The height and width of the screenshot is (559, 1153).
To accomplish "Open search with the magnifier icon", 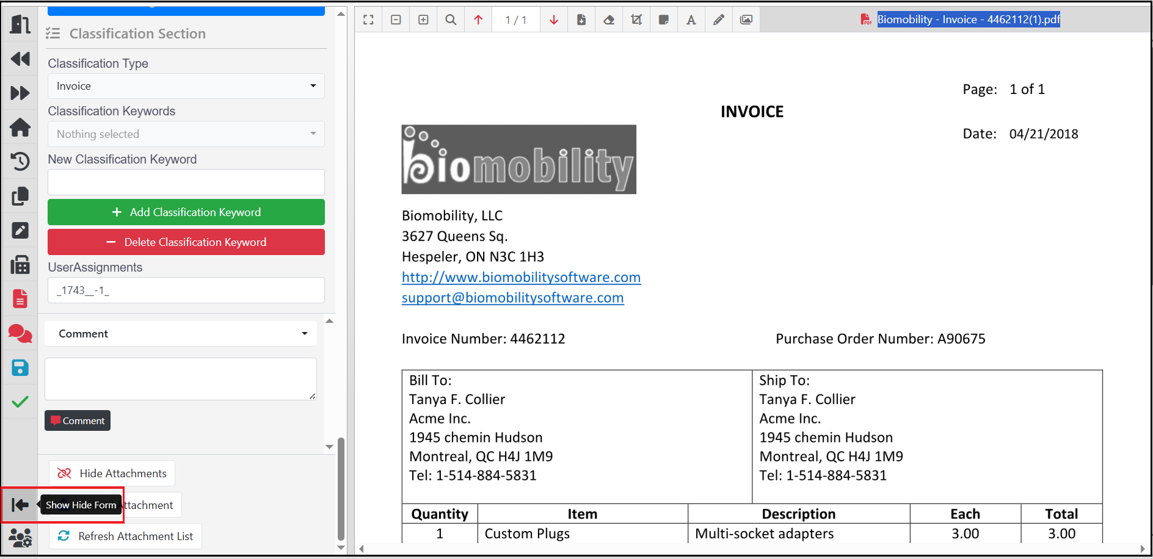I will click(x=451, y=20).
